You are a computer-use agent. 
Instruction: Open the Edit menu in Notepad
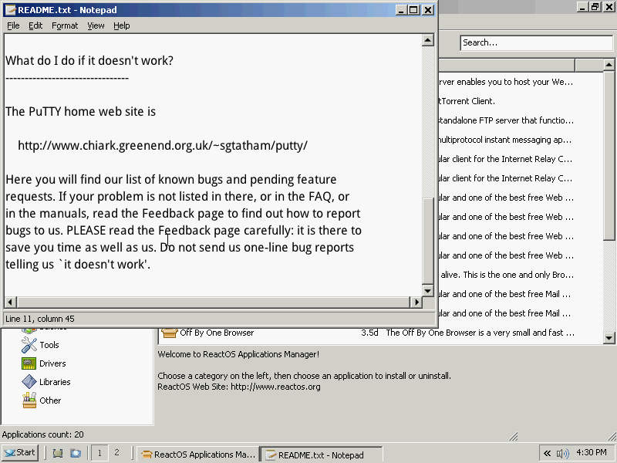pos(35,25)
